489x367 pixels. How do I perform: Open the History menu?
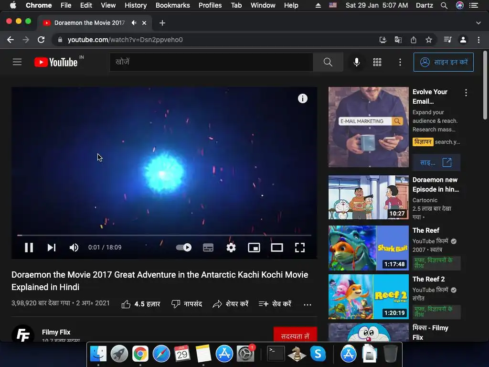point(136,5)
